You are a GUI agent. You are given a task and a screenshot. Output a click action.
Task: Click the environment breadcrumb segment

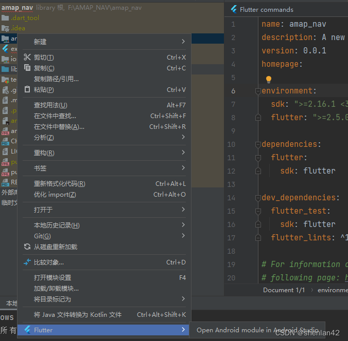333,290
